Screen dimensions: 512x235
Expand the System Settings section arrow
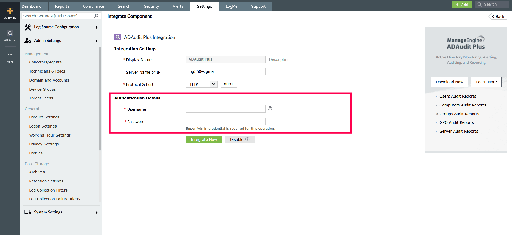click(97, 212)
